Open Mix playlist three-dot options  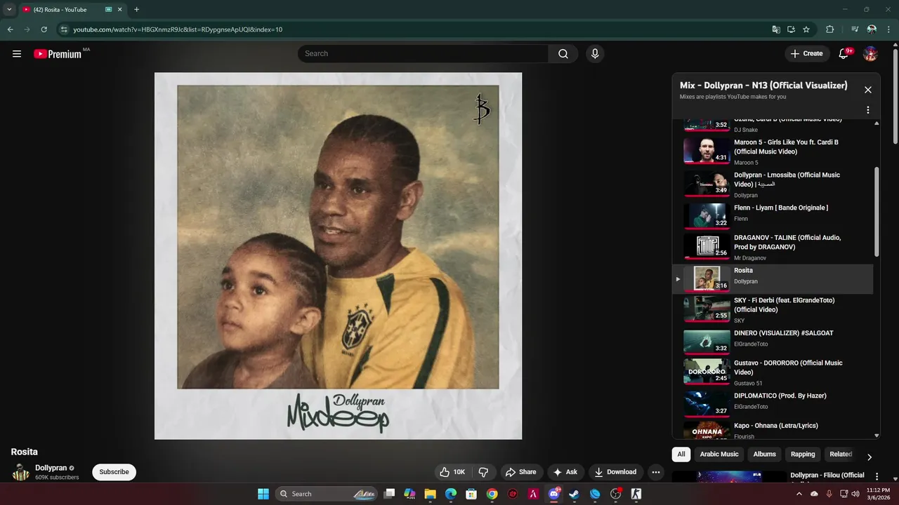tap(868, 110)
